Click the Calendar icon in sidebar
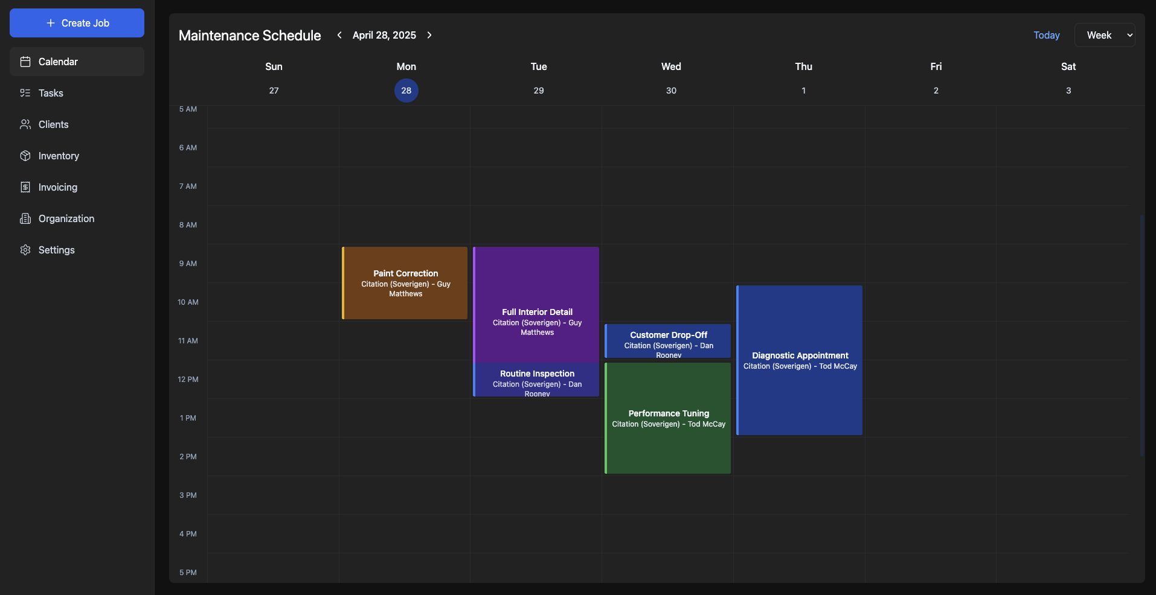This screenshot has height=595, width=1156. (25, 62)
